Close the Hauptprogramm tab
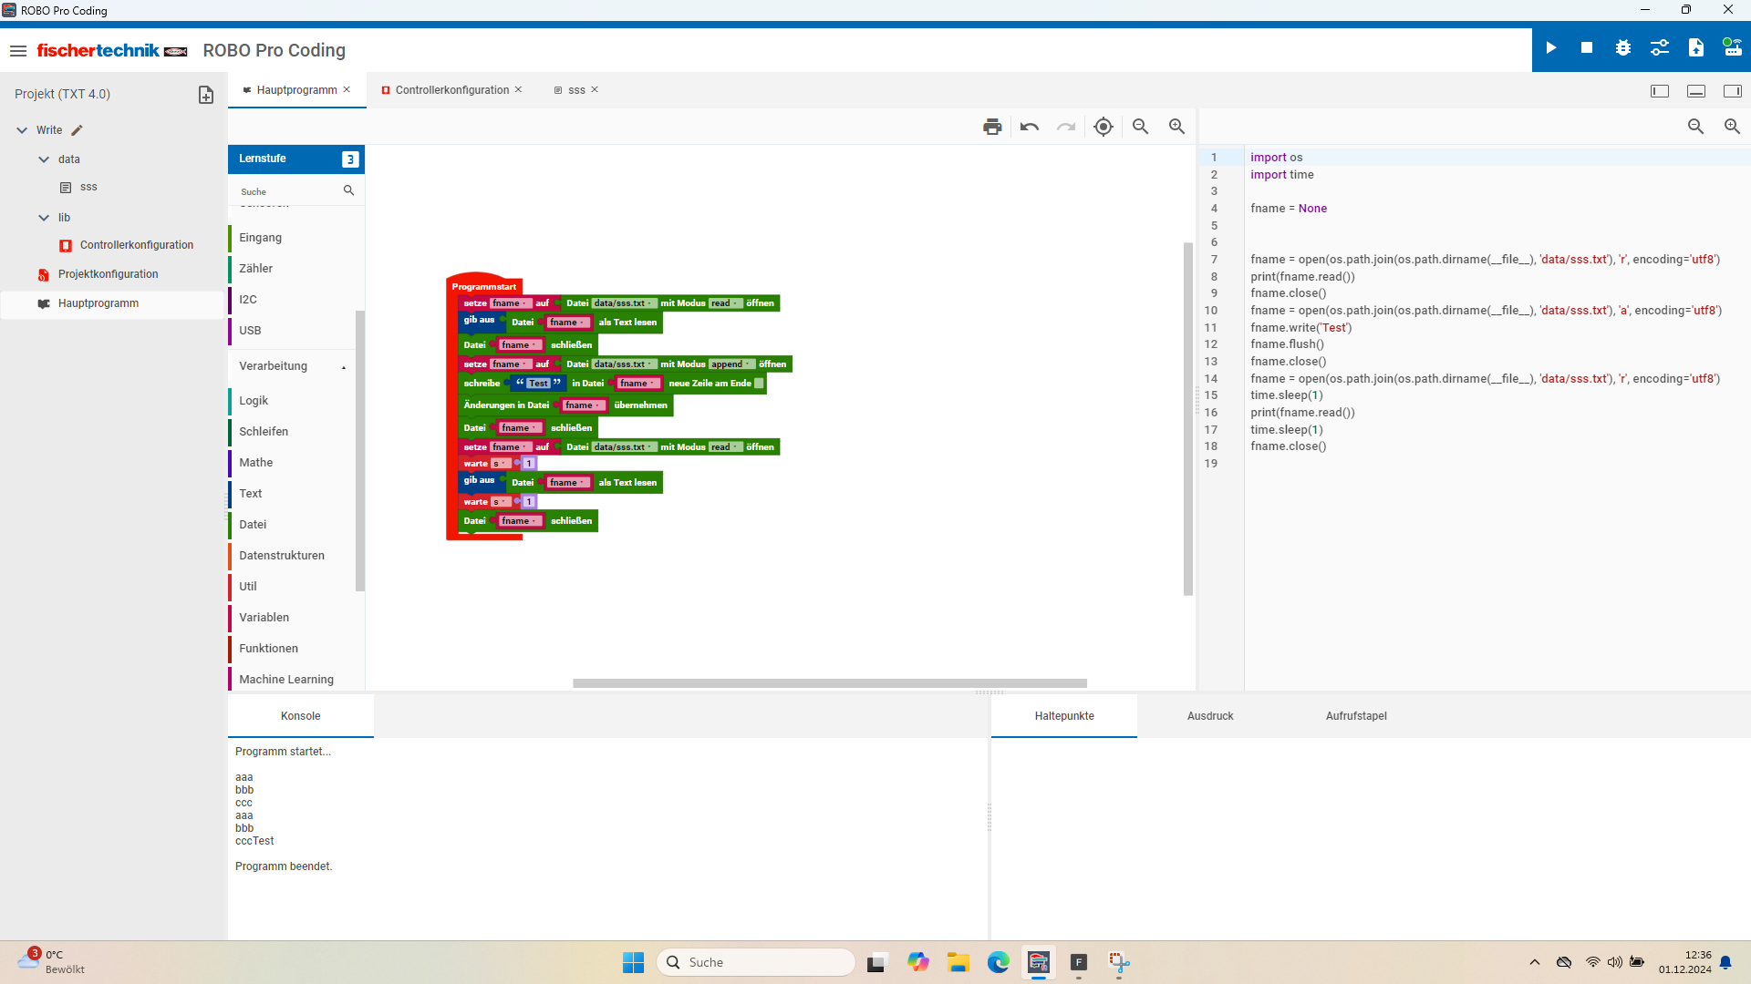This screenshot has width=1751, height=984. [347, 89]
